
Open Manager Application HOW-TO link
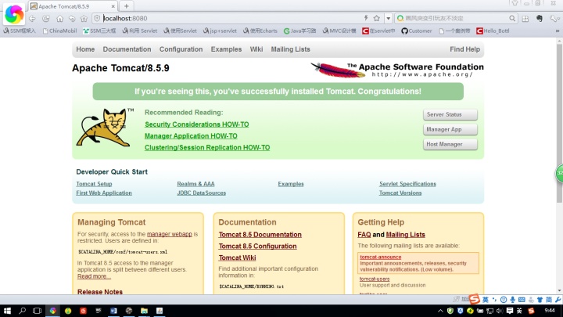click(x=191, y=136)
